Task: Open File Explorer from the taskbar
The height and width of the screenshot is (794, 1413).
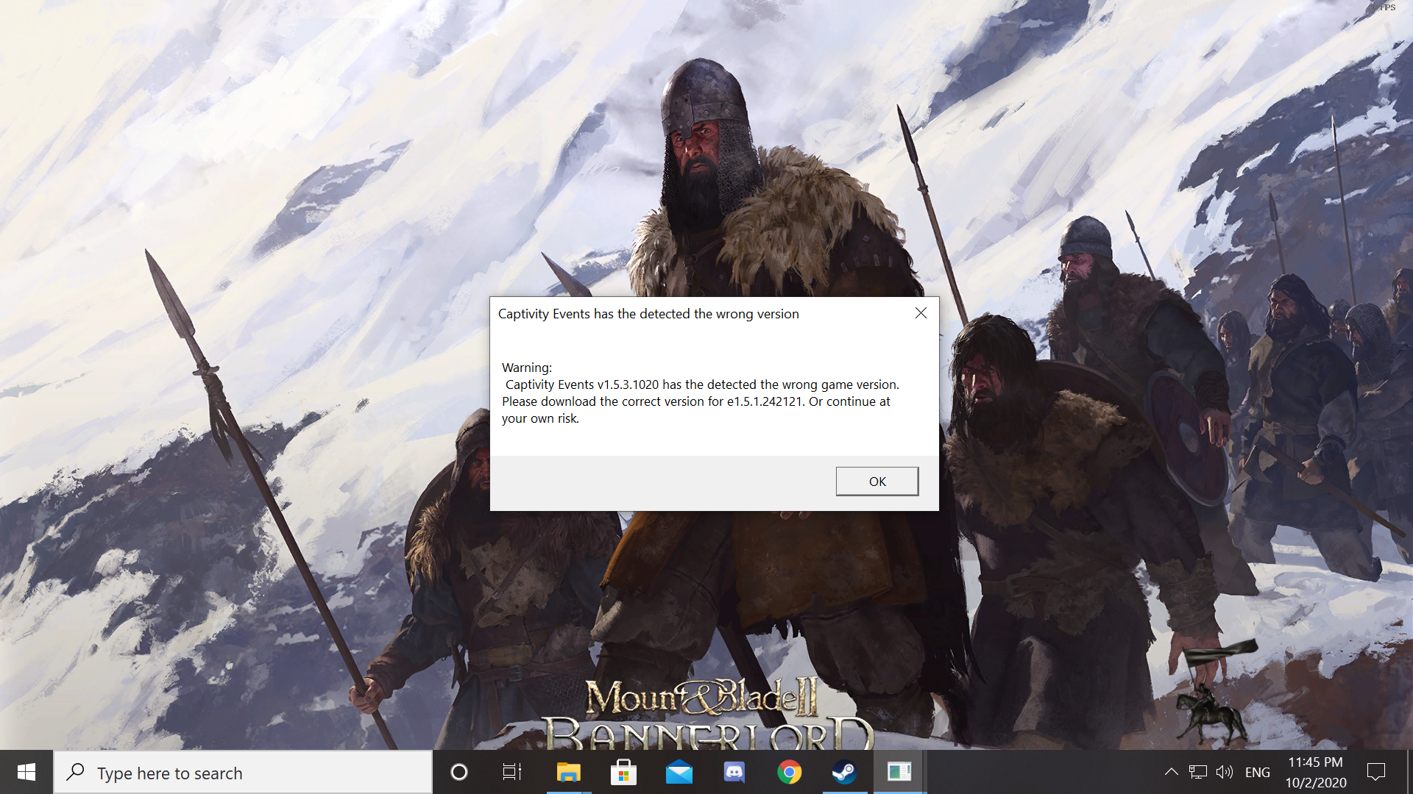Action: click(x=568, y=772)
